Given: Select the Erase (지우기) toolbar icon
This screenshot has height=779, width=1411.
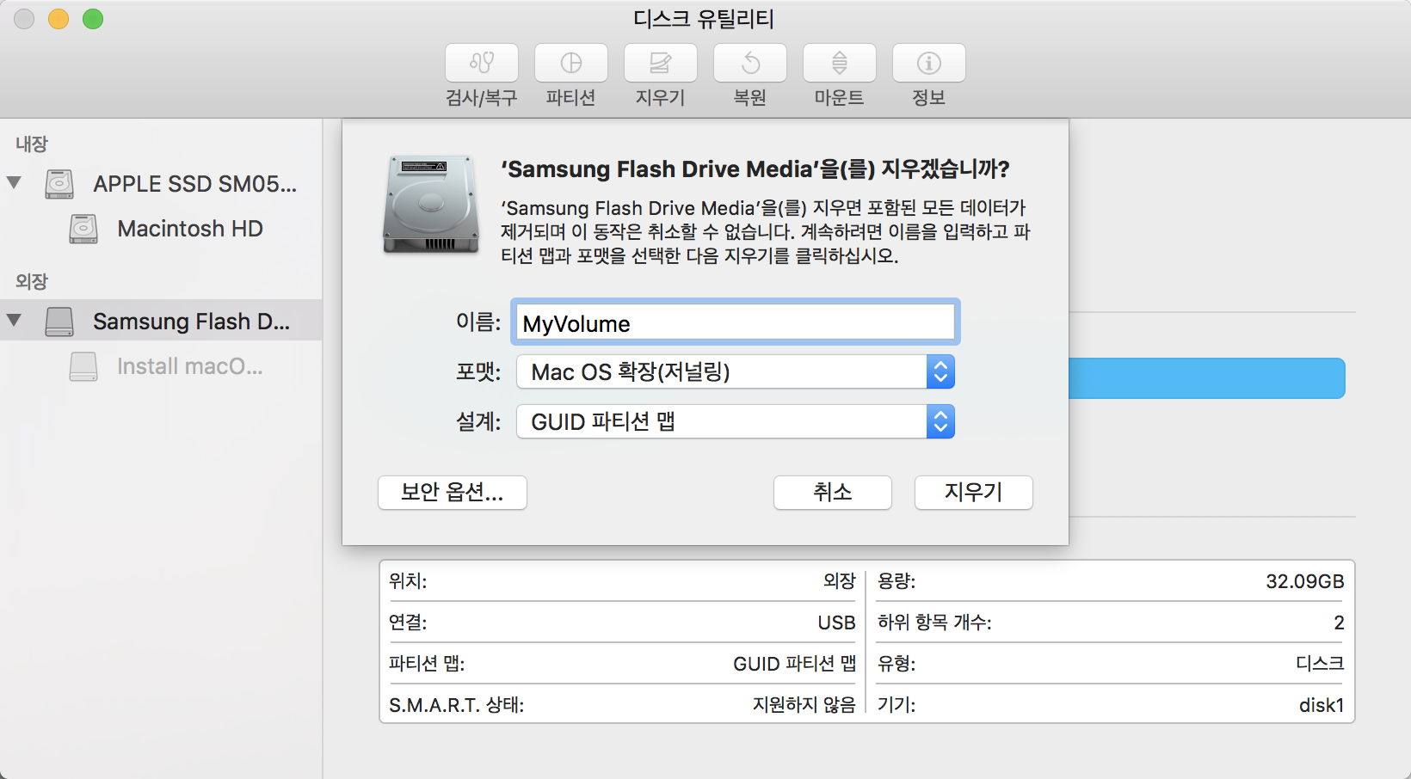Looking at the screenshot, I should point(661,63).
